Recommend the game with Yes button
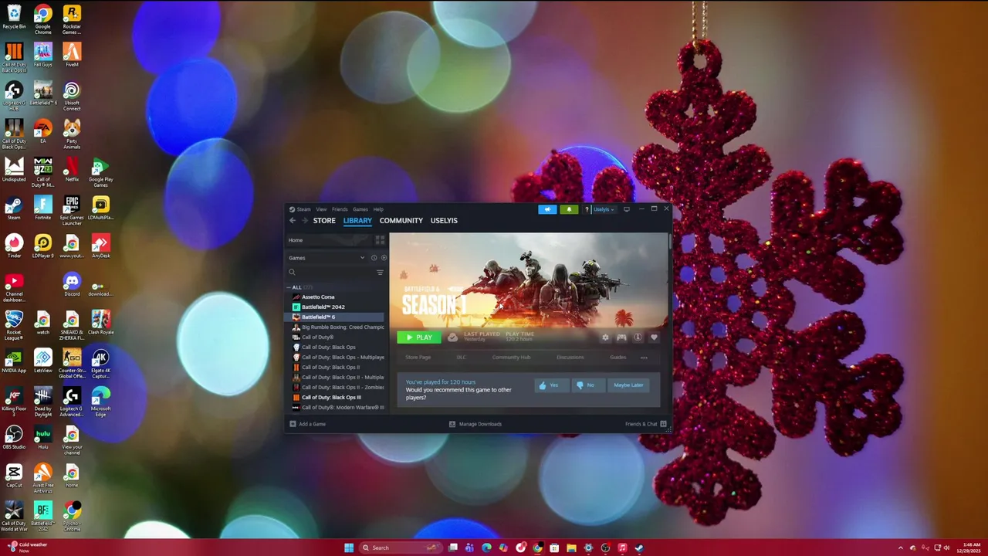 (551, 385)
